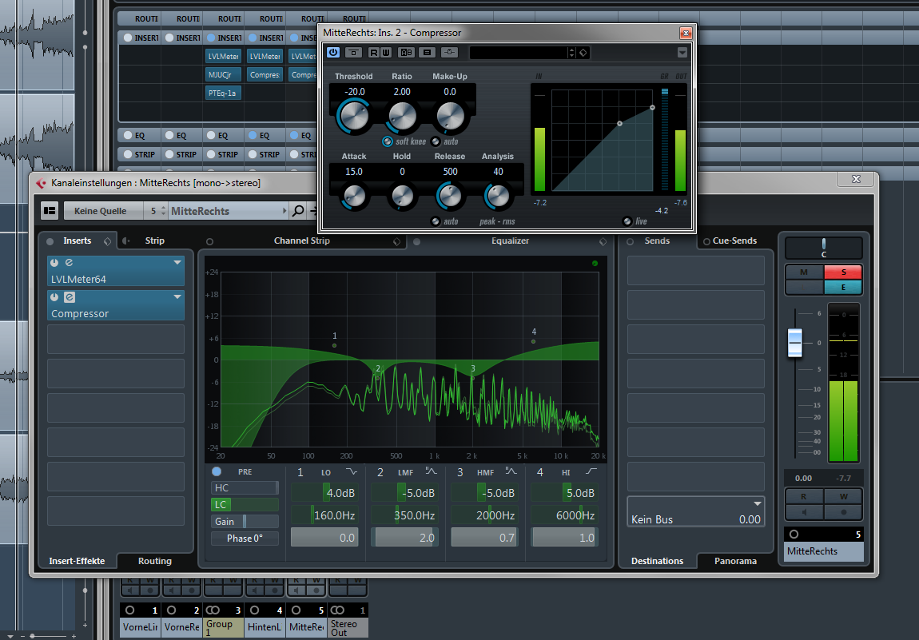Mute the MitteRechts channel with M
919x640 pixels.
point(804,272)
